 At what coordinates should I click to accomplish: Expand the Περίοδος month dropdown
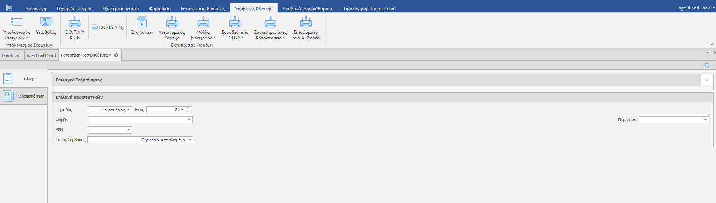128,110
